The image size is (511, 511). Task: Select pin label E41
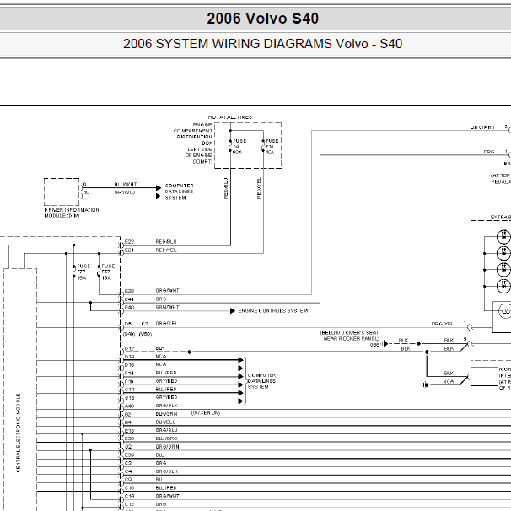(129, 299)
